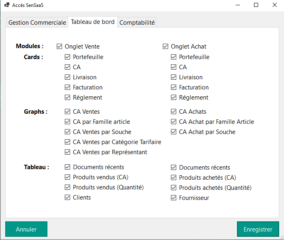This screenshot has height=240, width=284.
Task: Open the Comptabilité tab
Action: pos(137,23)
